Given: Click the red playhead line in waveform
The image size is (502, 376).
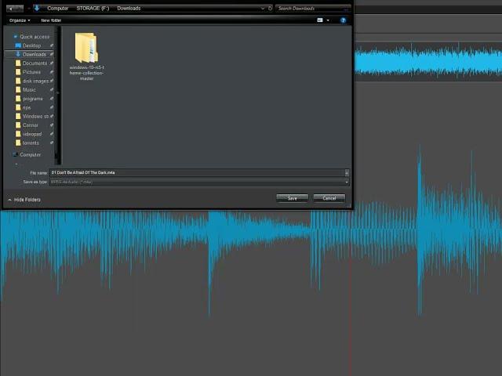Looking at the screenshot, I should (x=351, y=292).
